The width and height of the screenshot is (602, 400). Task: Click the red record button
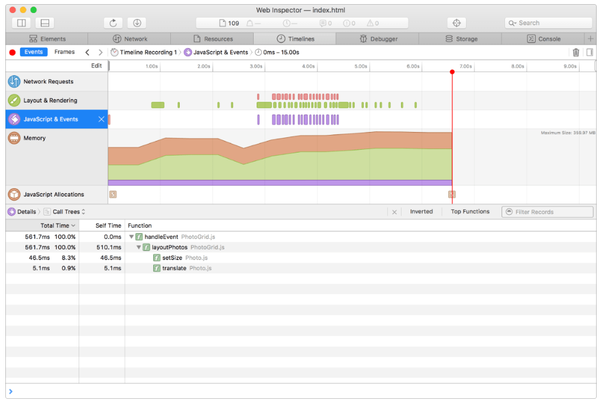12,52
